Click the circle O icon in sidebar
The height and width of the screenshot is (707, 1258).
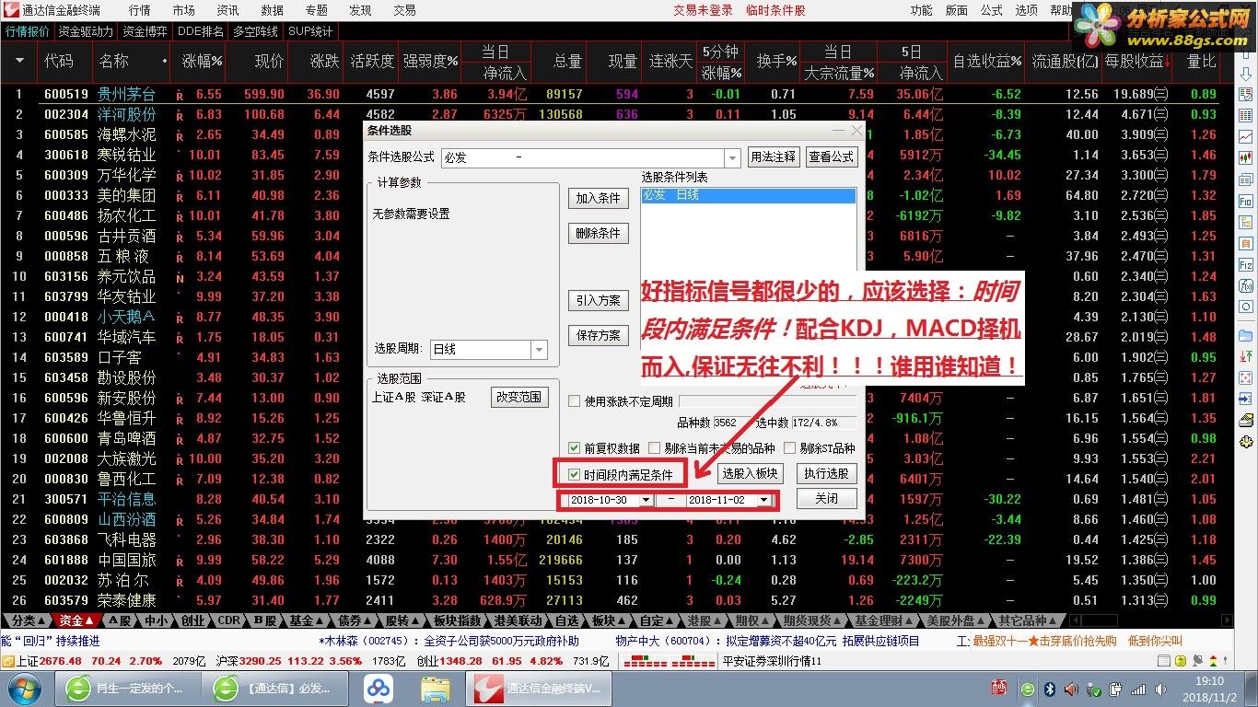click(x=1245, y=307)
